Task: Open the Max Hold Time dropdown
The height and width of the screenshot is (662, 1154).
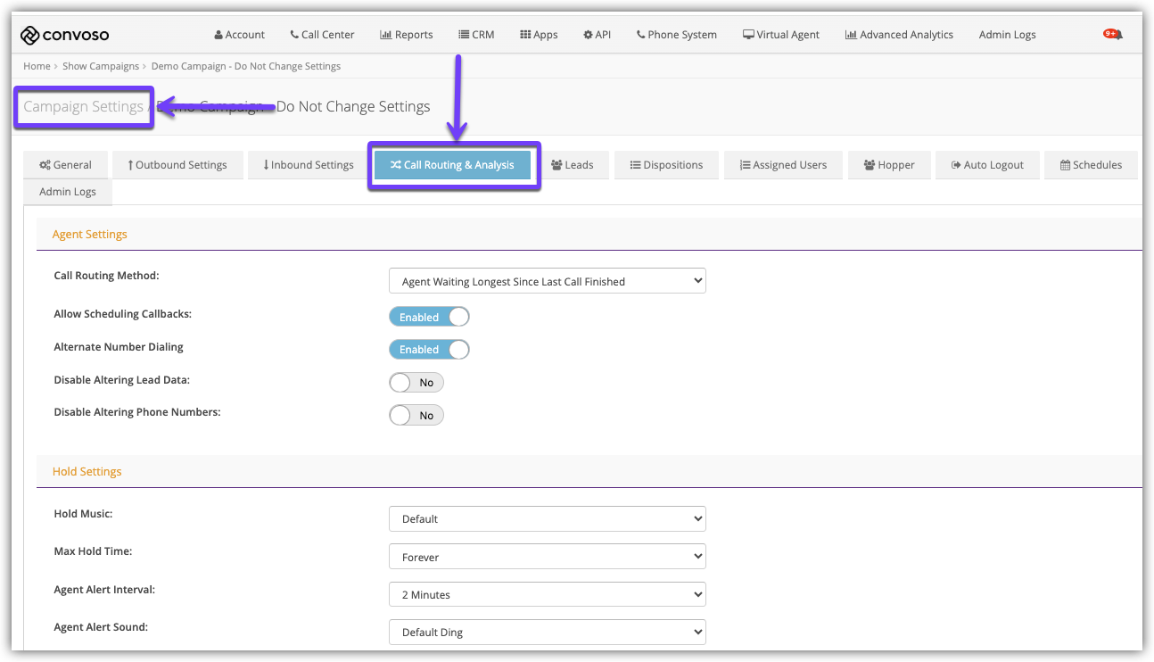Action: pyautogui.click(x=547, y=557)
